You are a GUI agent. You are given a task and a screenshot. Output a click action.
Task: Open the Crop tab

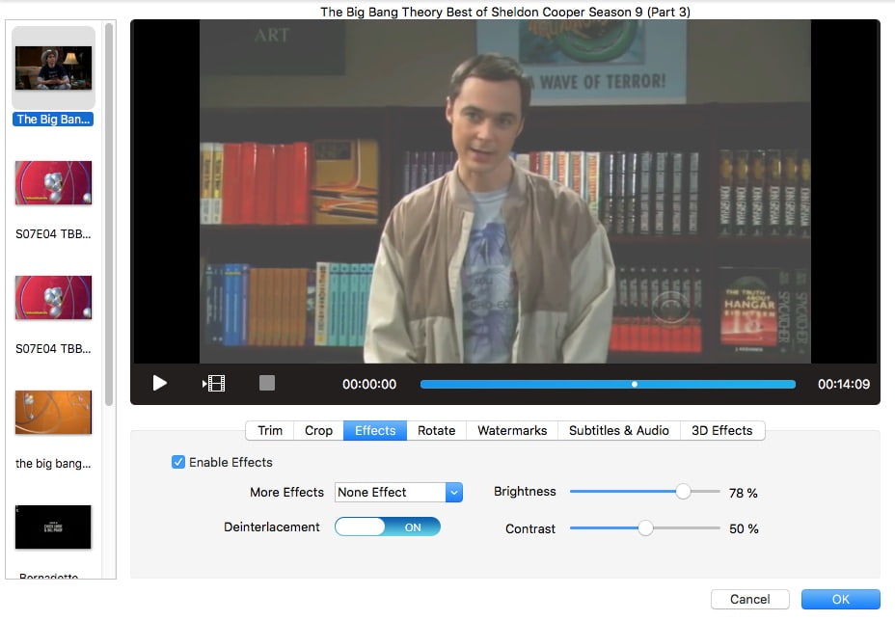click(318, 430)
